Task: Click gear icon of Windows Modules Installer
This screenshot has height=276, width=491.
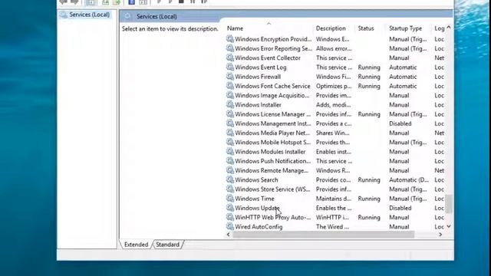Action: pyautogui.click(x=230, y=152)
